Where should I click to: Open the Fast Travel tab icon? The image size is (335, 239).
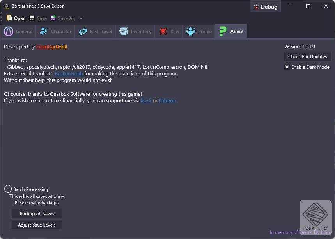click(83, 32)
